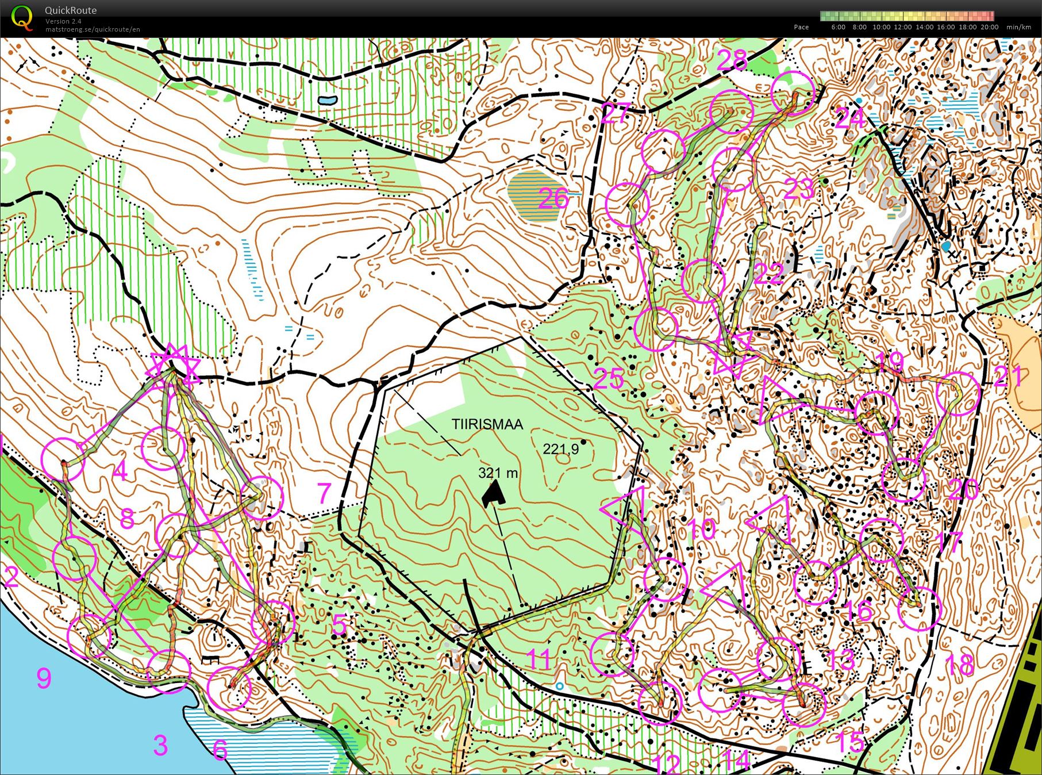
Task: Click control number 15 label
Action: point(849,742)
